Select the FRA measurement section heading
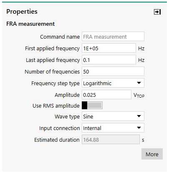 point(30,24)
